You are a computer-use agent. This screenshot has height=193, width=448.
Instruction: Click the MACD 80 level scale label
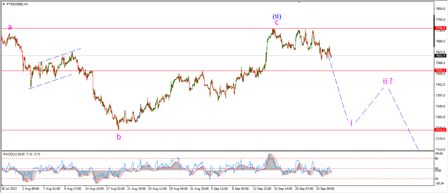[x=437, y=158]
